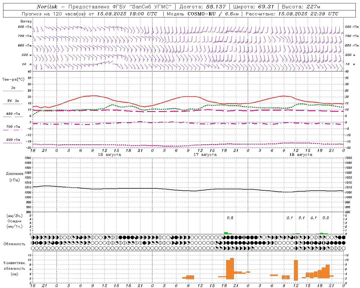Click the 17 августа date label
Image resolution: width=360 pixels, height=288 pixels.
click(205, 155)
